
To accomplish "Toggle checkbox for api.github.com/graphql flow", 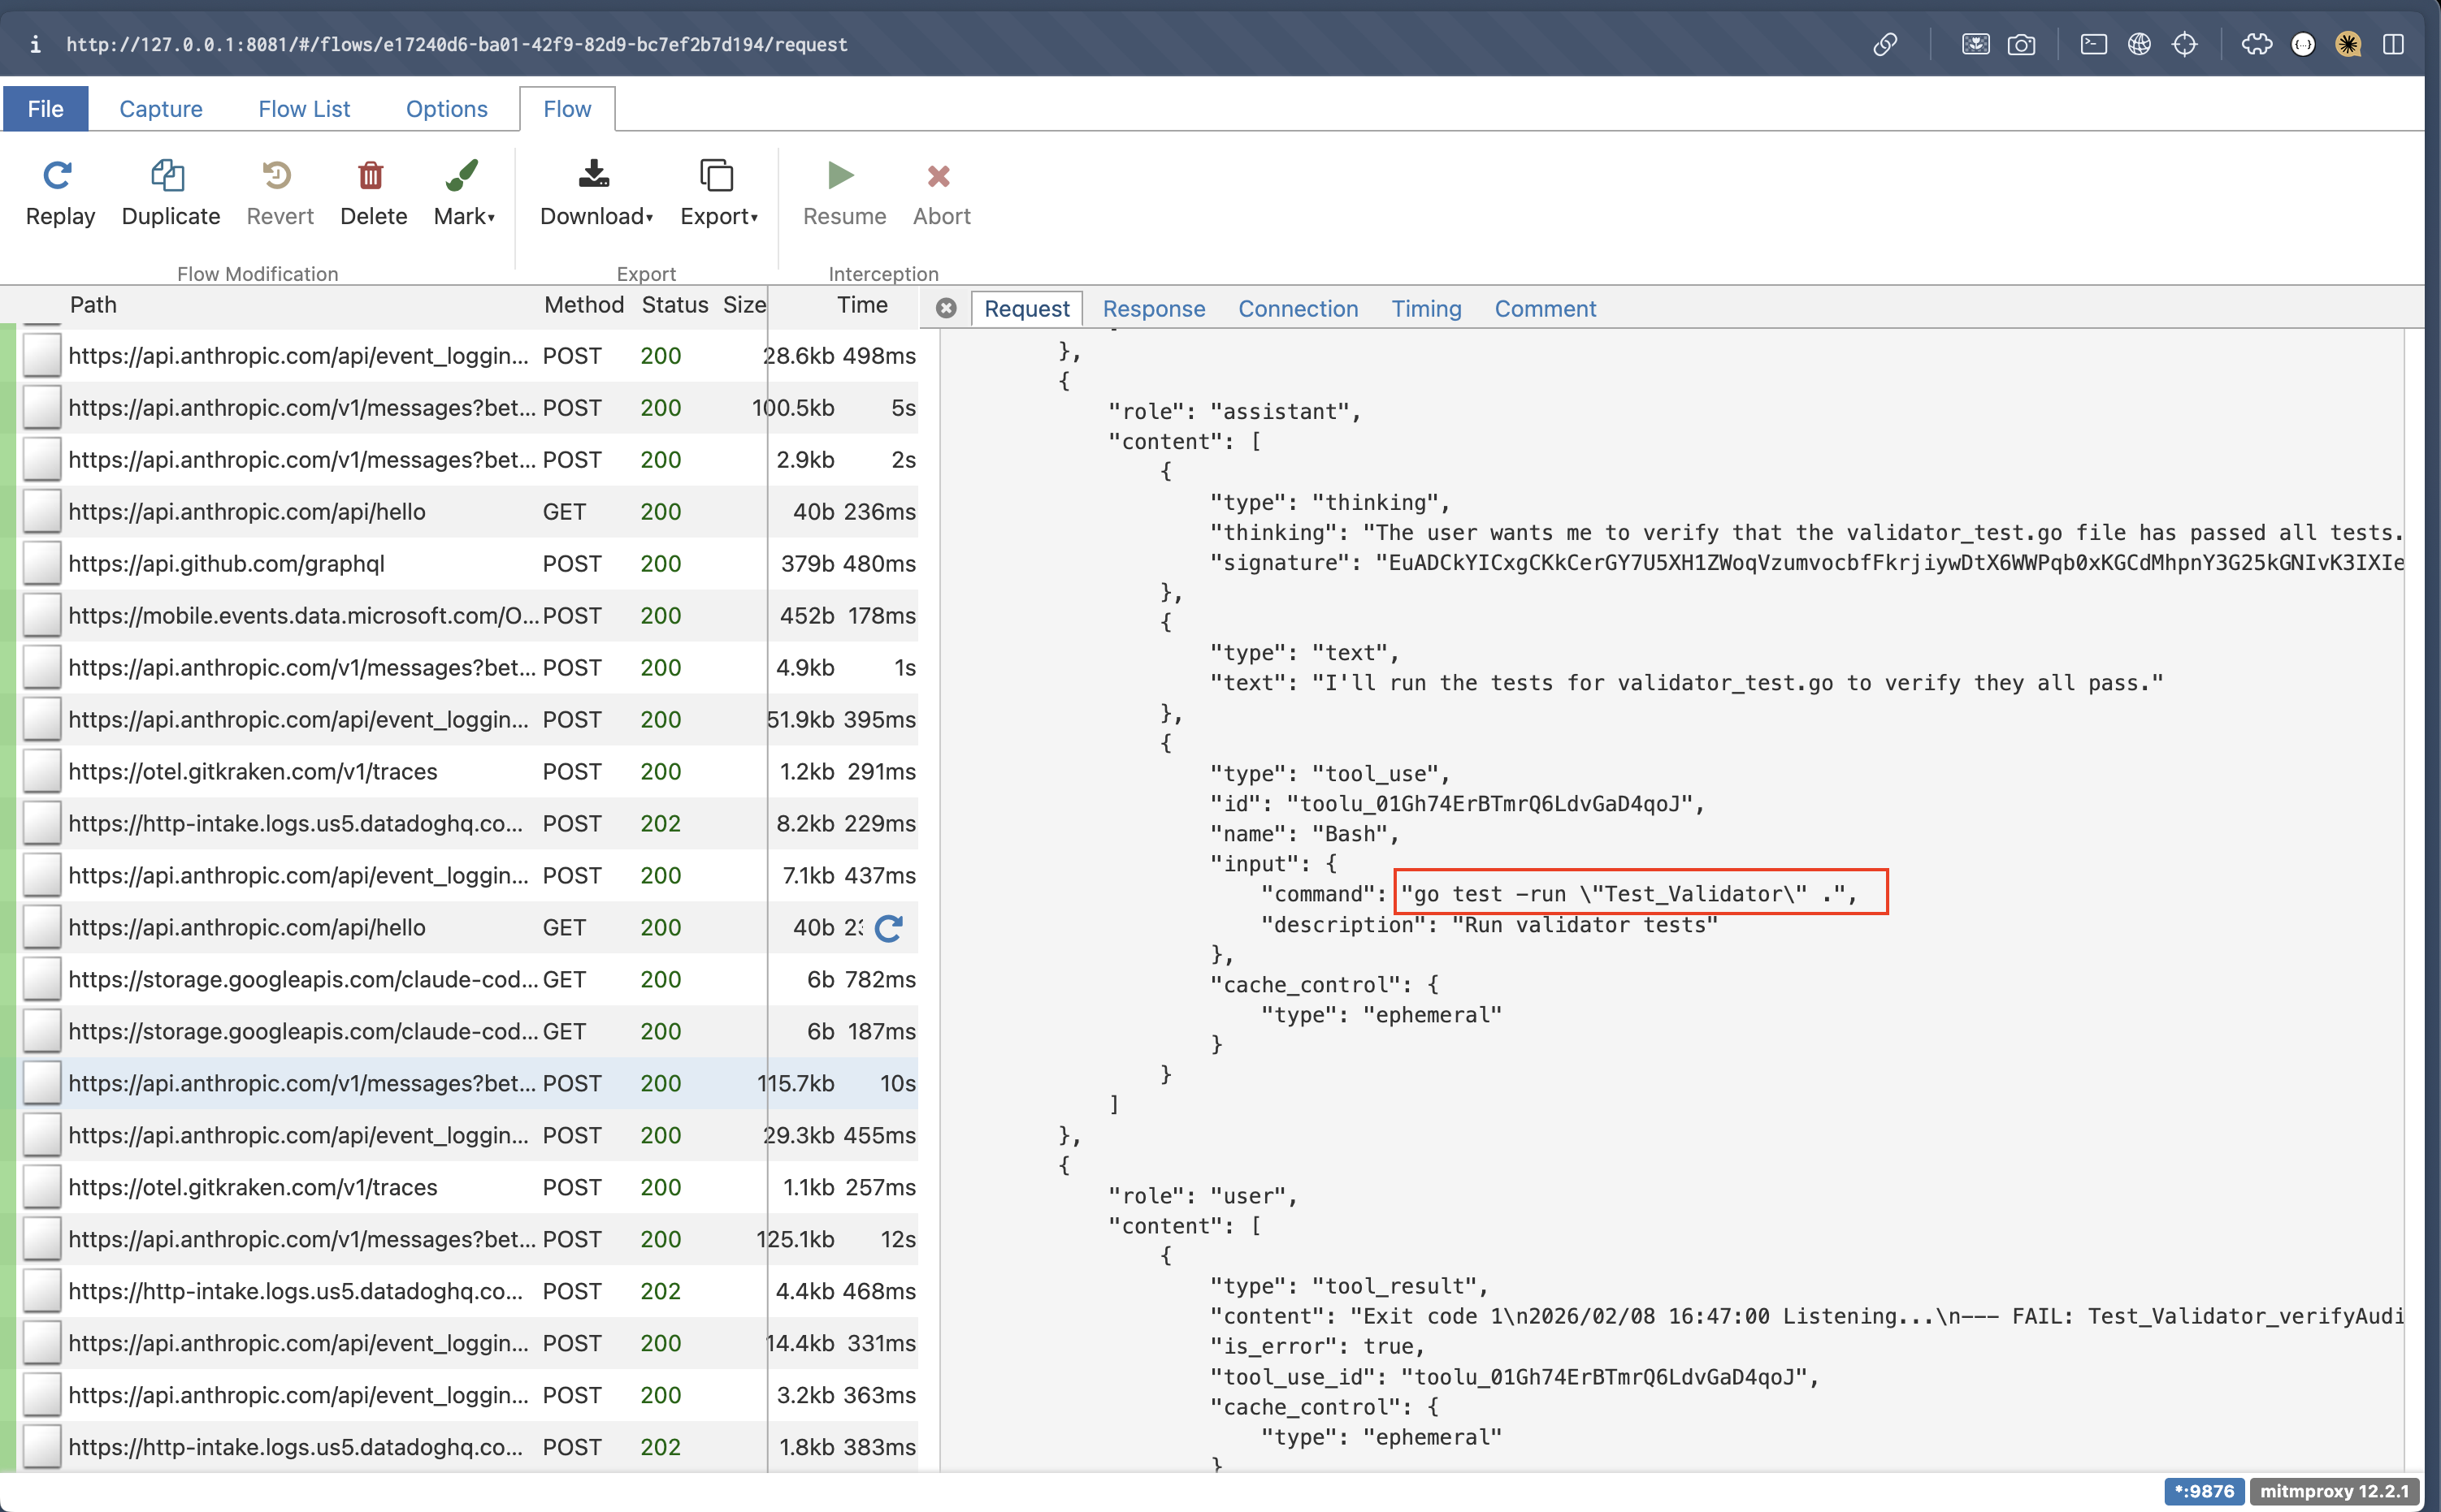I will [42, 564].
